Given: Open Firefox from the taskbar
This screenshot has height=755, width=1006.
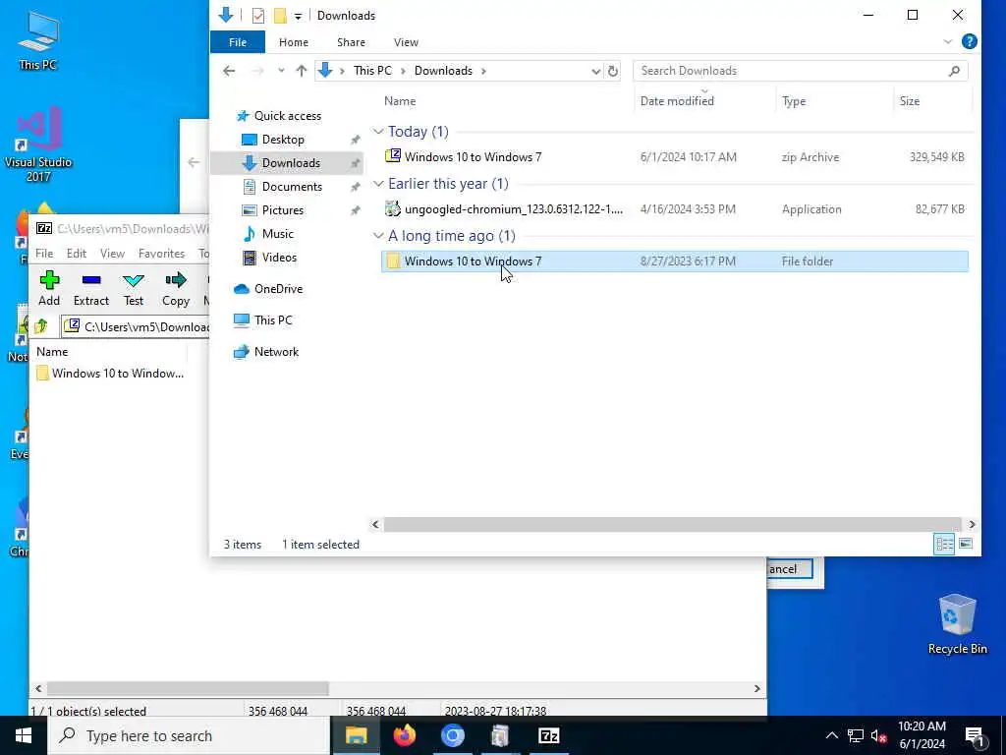Looking at the screenshot, I should 404,735.
